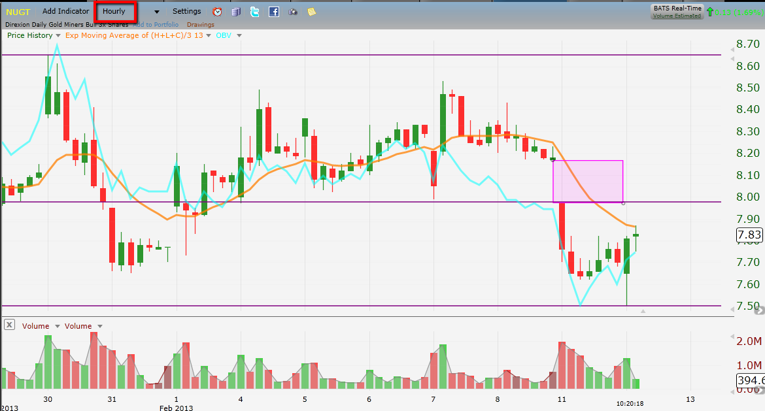The width and height of the screenshot is (765, 411).
Task: Close the Volume pane with X
Action: tap(9, 325)
